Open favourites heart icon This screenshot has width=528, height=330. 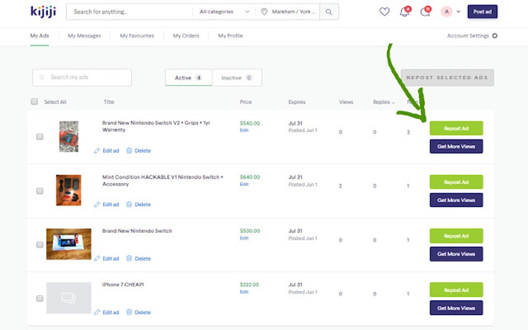pos(384,12)
